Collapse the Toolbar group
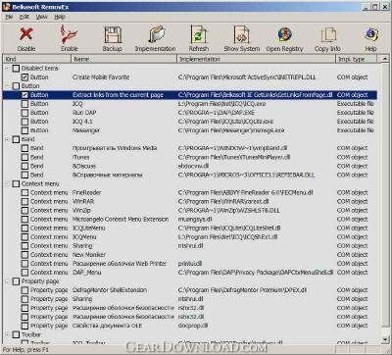 7,334
